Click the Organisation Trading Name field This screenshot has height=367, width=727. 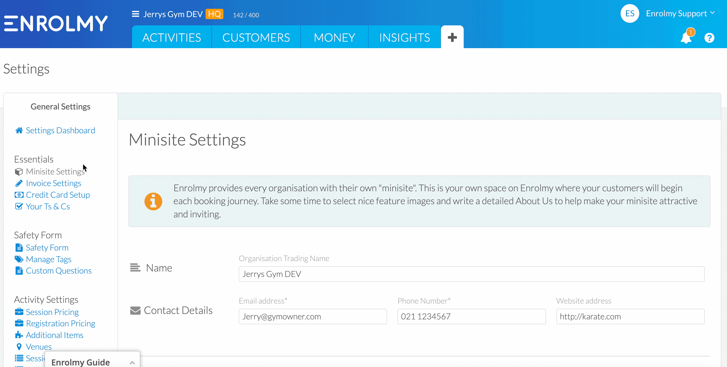point(471,274)
